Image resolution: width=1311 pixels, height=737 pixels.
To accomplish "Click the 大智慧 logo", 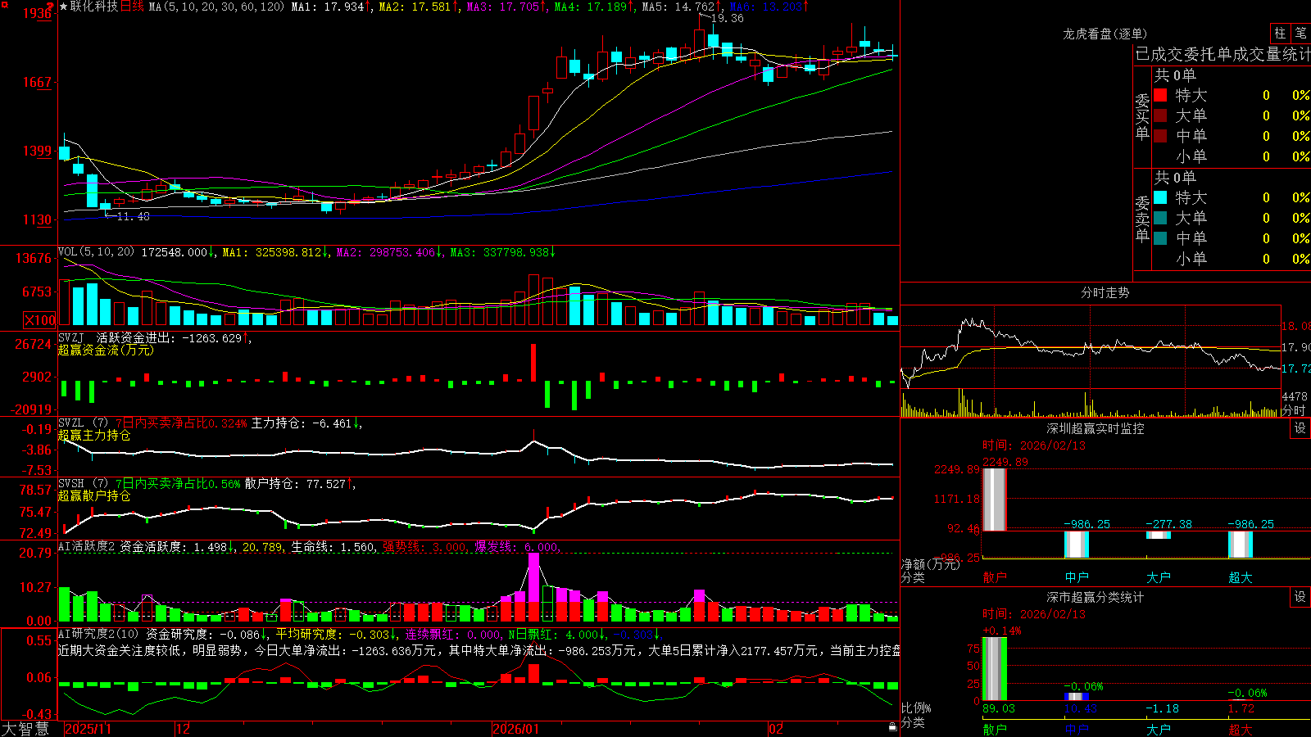I will (x=25, y=728).
